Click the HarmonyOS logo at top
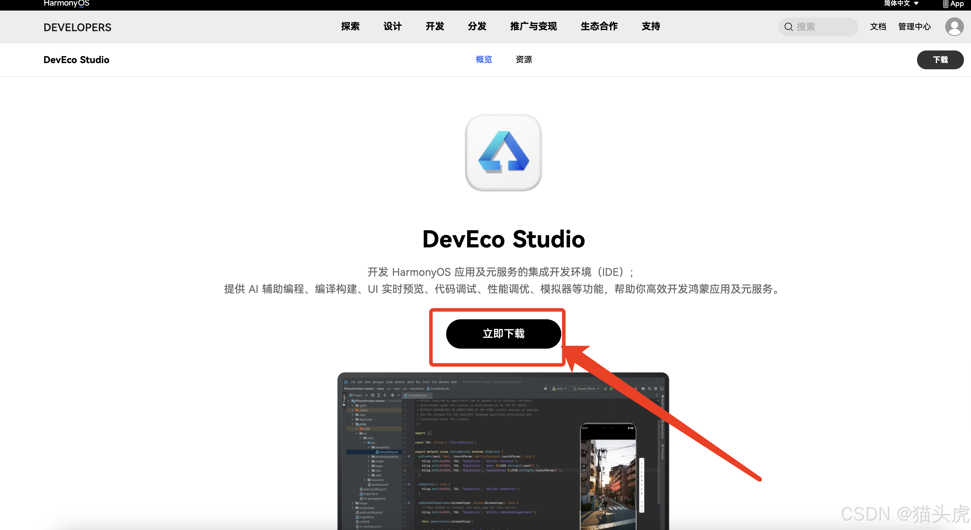Image resolution: width=971 pixels, height=530 pixels. (66, 4)
